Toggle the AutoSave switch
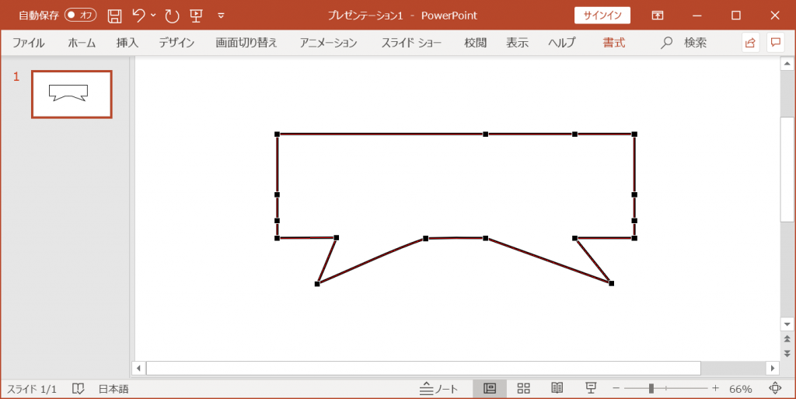The width and height of the screenshot is (796, 399). coord(80,16)
